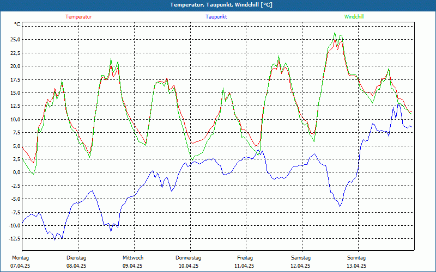Click the Sonntag day label
The width and height of the screenshot is (436, 272).
[x=356, y=258]
